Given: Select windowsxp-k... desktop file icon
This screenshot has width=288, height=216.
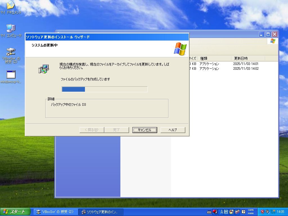Looking at the screenshot, I should [11, 77].
